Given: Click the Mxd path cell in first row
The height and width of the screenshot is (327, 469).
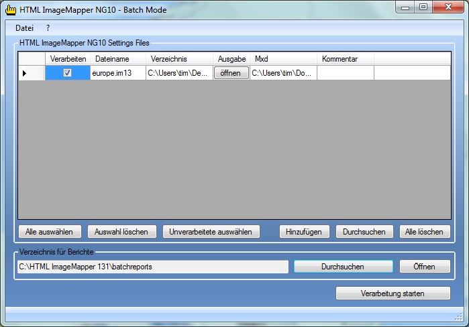Looking at the screenshot, I should tap(282, 73).
